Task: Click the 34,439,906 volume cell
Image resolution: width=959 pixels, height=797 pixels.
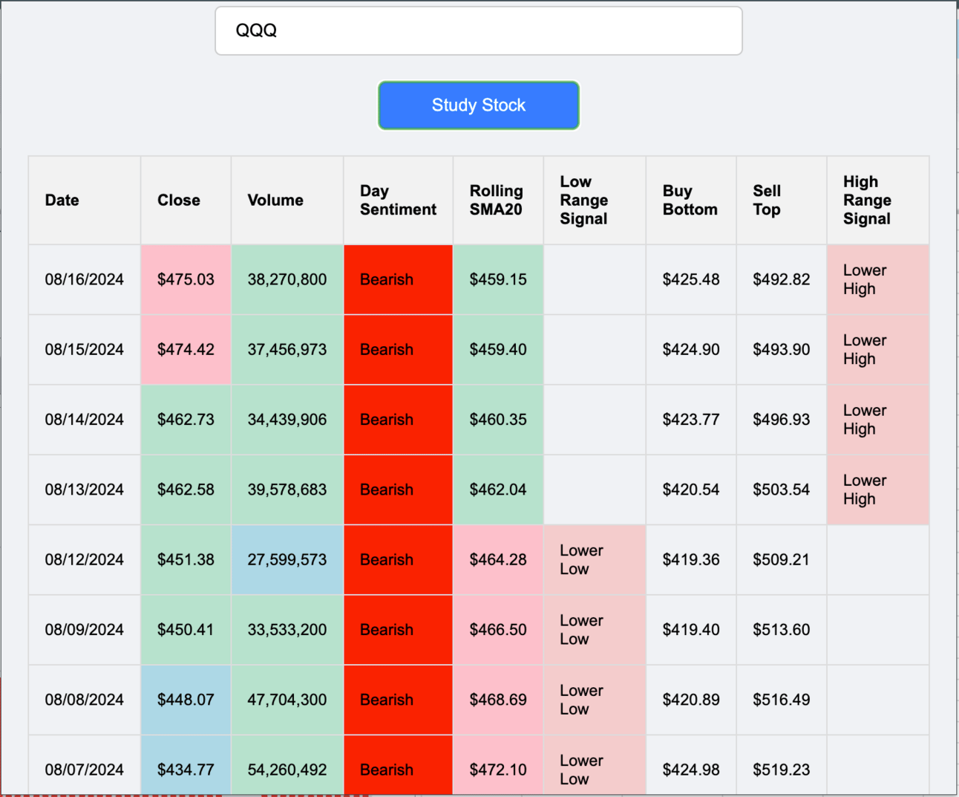Action: tap(287, 420)
